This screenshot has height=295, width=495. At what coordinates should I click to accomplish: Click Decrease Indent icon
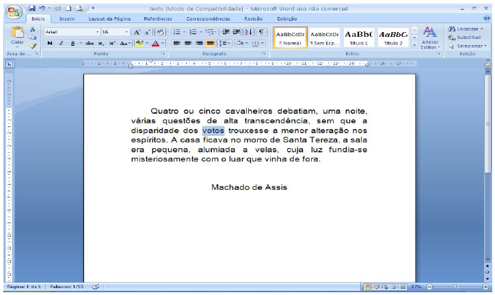pyautogui.click(x=226, y=32)
